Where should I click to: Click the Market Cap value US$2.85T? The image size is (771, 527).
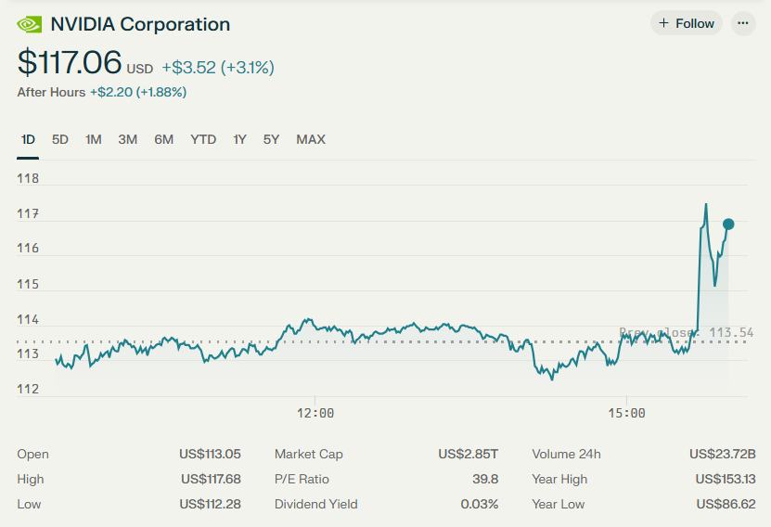coord(469,454)
